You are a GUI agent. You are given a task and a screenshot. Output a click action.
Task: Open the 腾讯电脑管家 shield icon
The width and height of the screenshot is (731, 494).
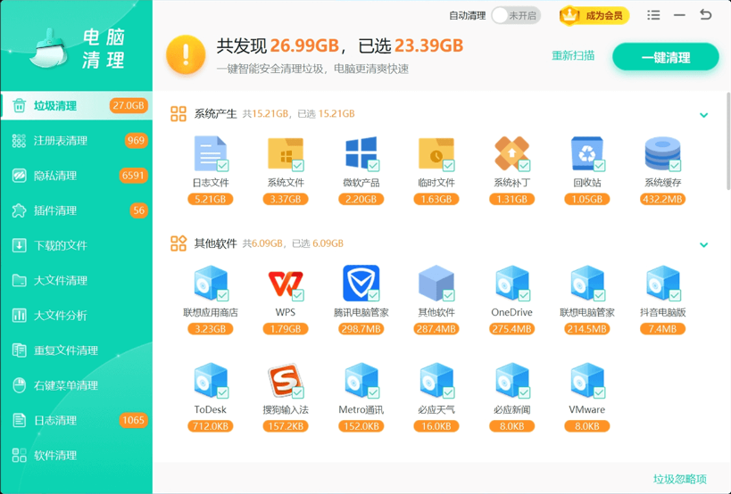[x=361, y=283]
